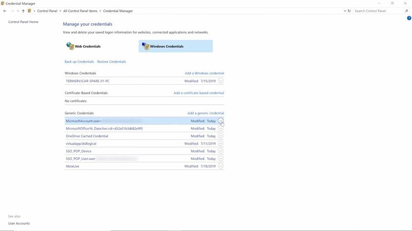Click Add a Windows credential
The height and width of the screenshot is (231, 412).
coord(204,73)
